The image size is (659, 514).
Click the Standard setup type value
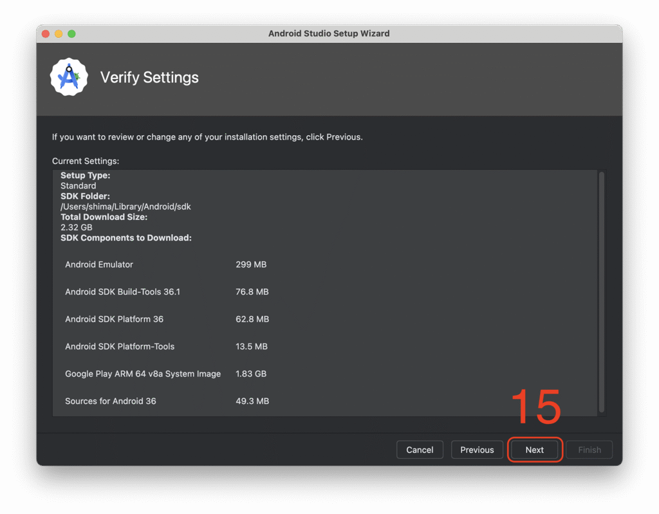point(78,185)
